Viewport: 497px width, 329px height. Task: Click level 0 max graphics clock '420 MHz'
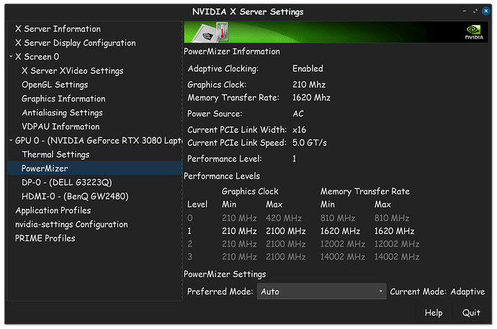[x=284, y=218]
